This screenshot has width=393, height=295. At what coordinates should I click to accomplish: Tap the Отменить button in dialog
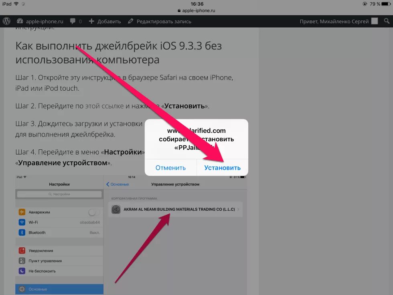(x=170, y=168)
